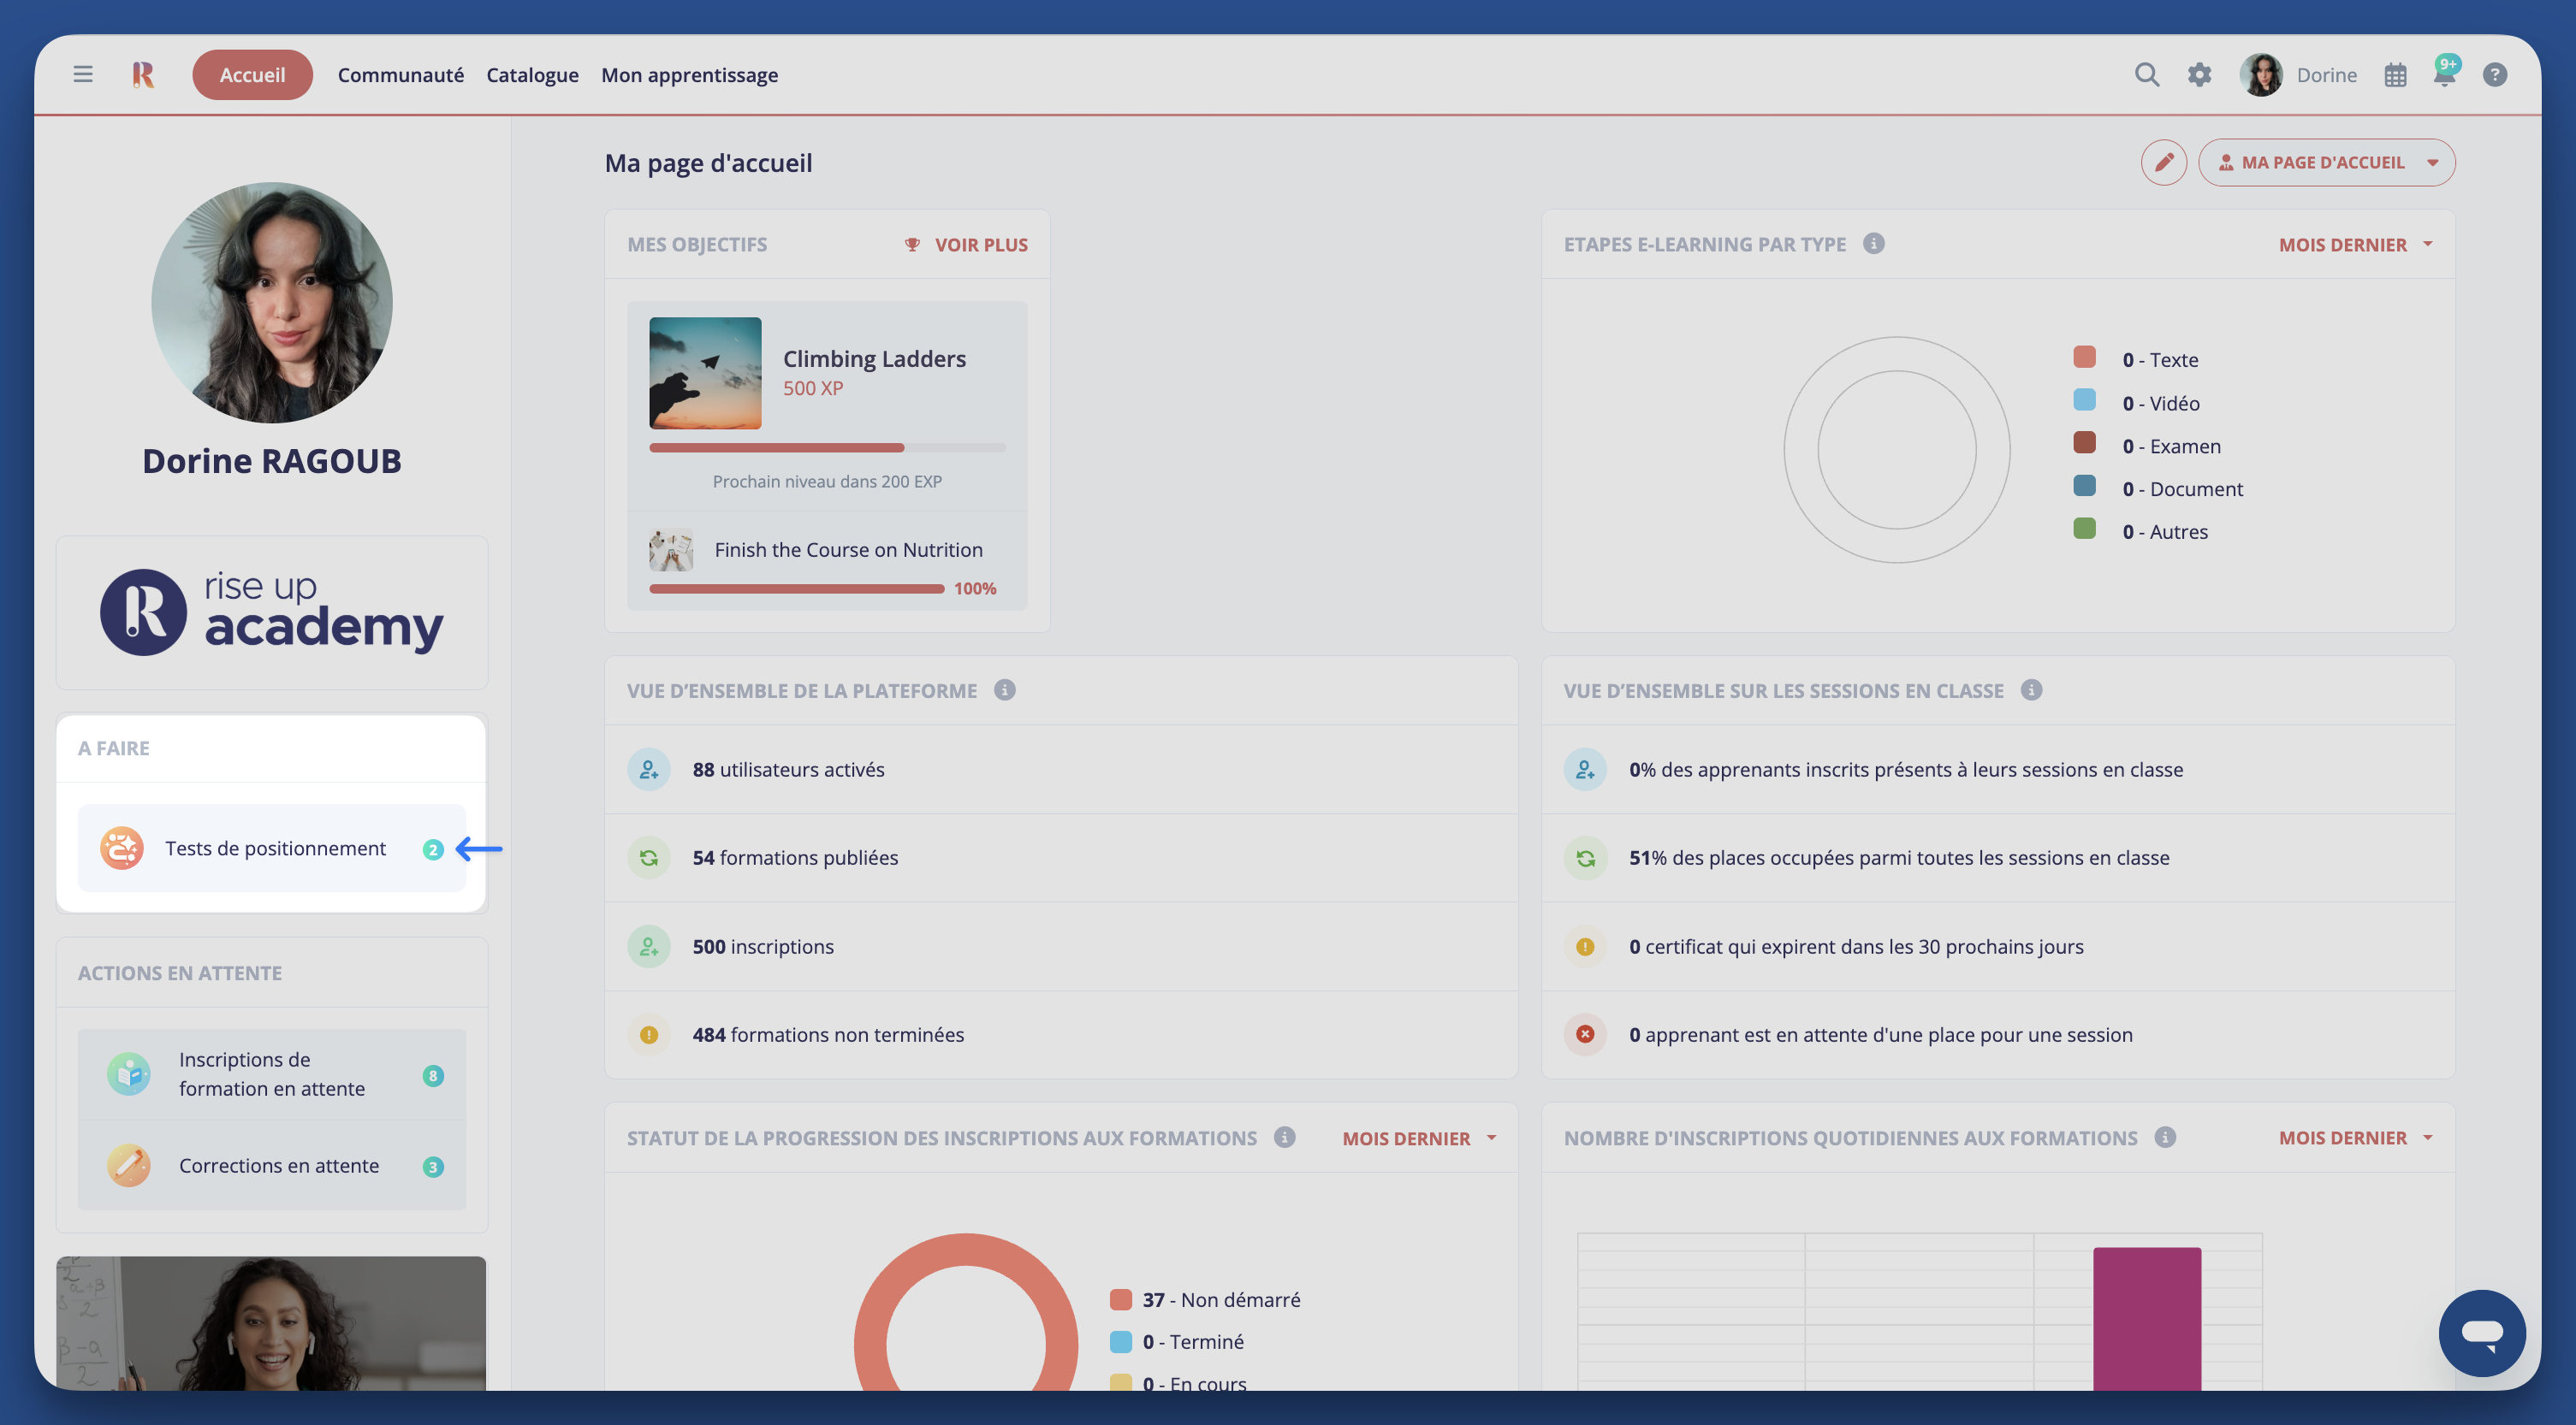Screen dimensions: 2576x1425
Task: Click the pencil icon to edit the homepage
Action: [2164, 161]
